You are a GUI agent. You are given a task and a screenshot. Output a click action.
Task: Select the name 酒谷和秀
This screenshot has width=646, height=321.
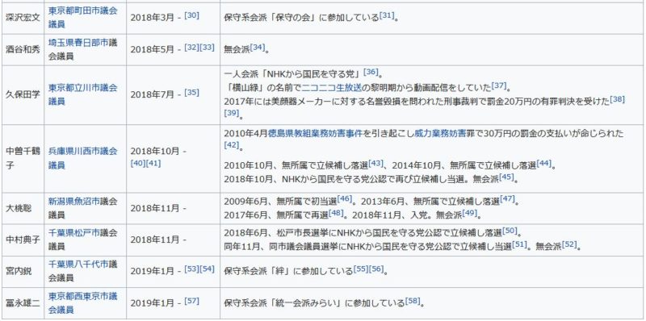point(23,49)
